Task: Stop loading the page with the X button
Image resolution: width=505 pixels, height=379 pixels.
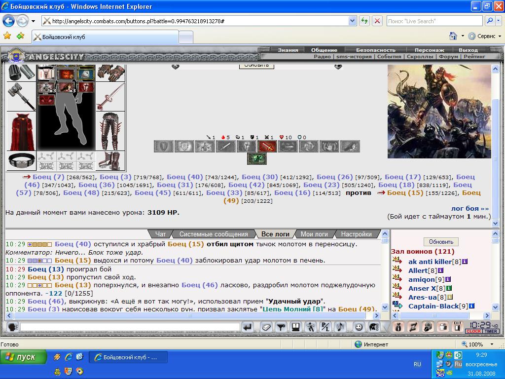Action: pyautogui.click(x=377, y=21)
